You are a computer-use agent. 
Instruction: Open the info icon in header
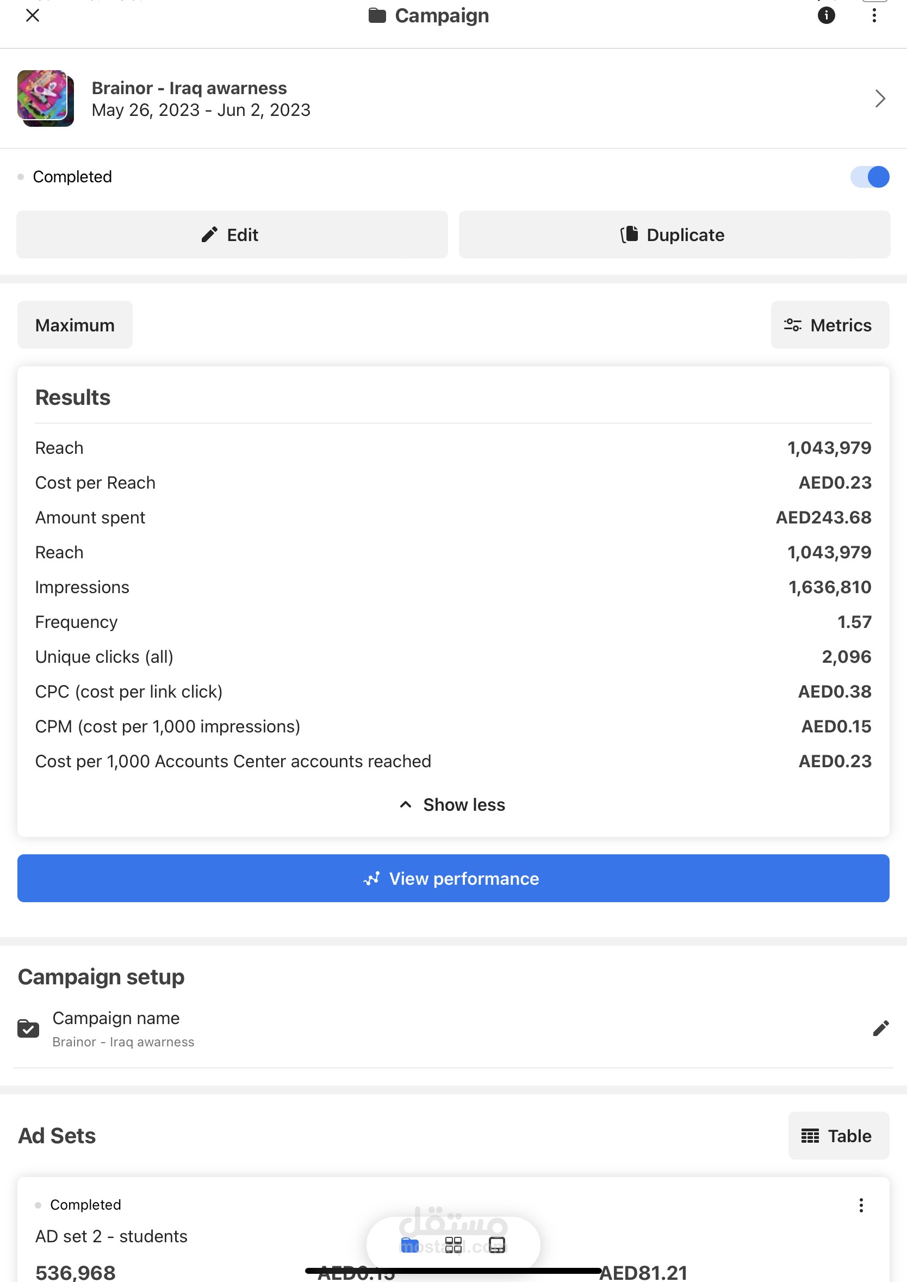coord(826,15)
